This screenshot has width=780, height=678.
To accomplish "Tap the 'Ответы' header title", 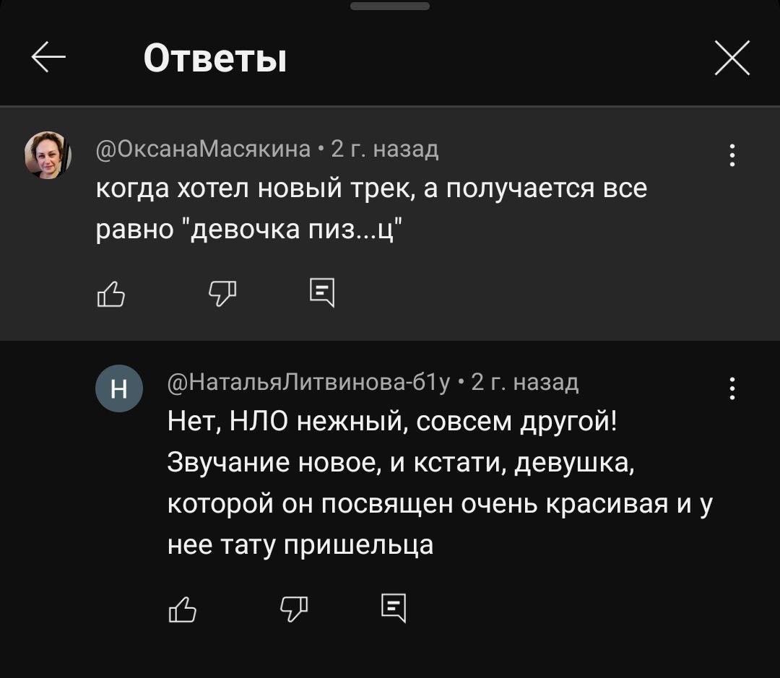I will coord(214,58).
